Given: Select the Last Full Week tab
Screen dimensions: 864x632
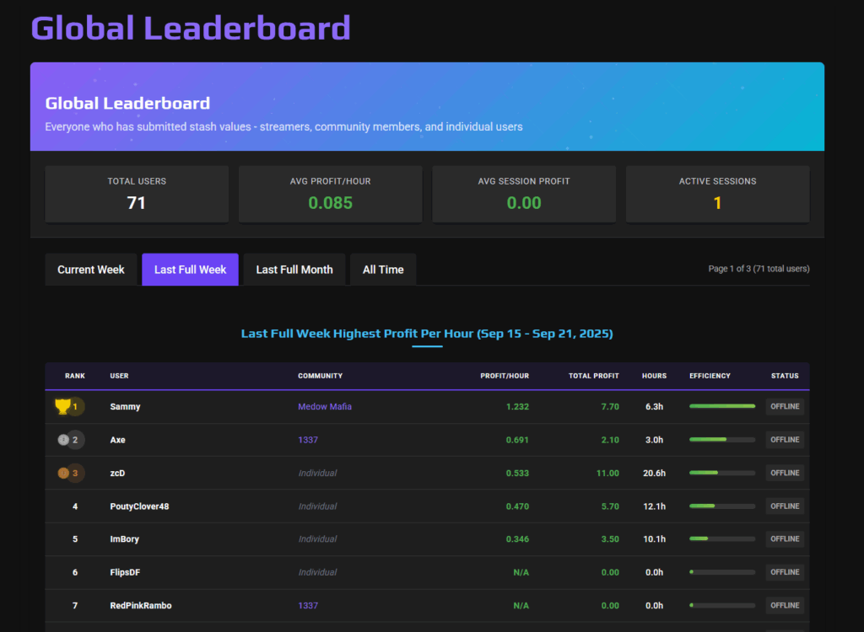Looking at the screenshot, I should coord(190,270).
